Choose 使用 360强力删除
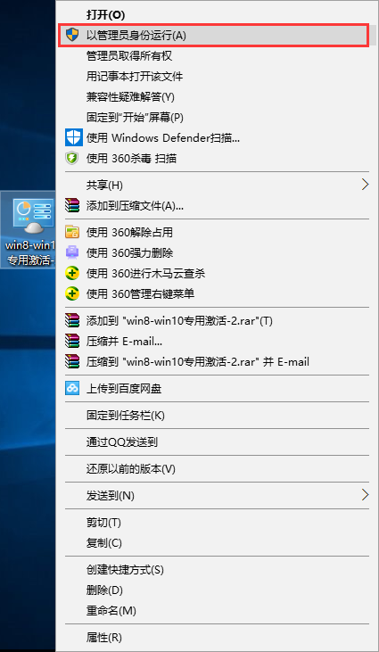Viewport: 379px width, 652px height. tap(129, 252)
